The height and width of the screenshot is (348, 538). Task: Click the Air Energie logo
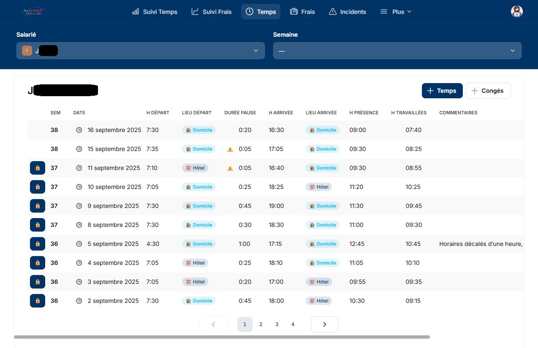pyautogui.click(x=33, y=11)
